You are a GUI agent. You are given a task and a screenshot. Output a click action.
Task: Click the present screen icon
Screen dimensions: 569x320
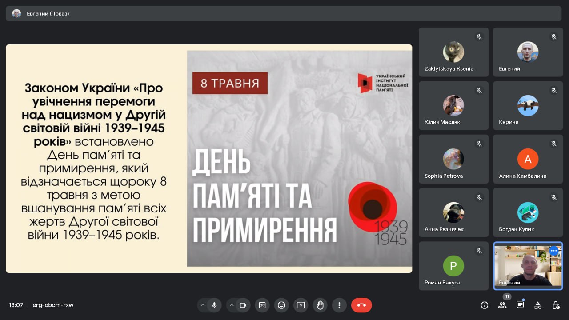(x=301, y=305)
